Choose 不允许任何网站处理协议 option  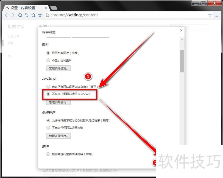coord(48,128)
